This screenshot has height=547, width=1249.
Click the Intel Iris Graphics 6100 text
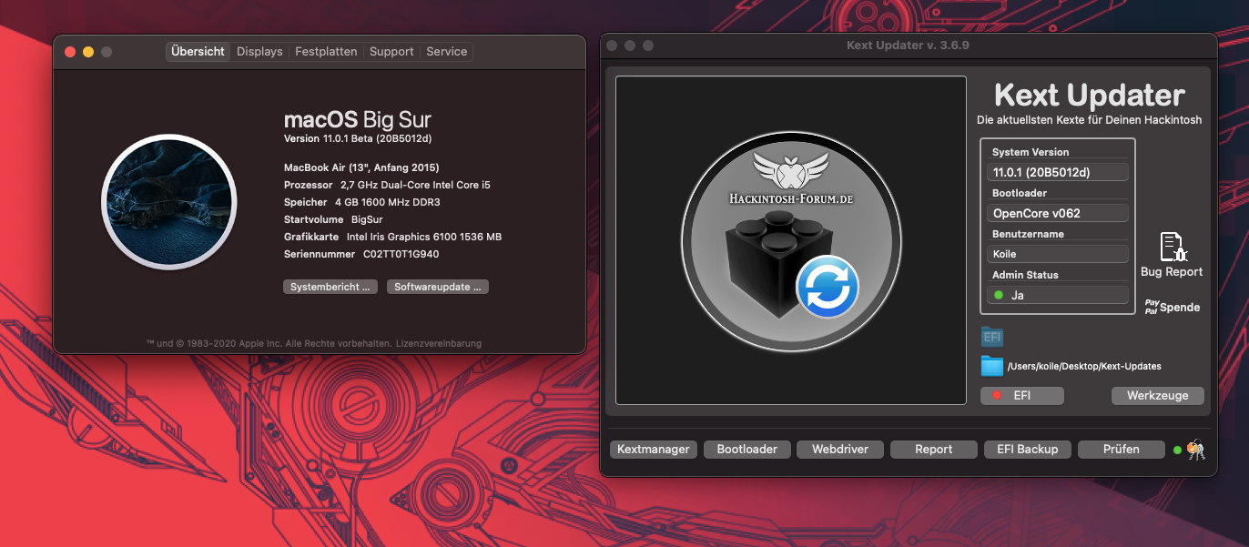click(x=424, y=237)
